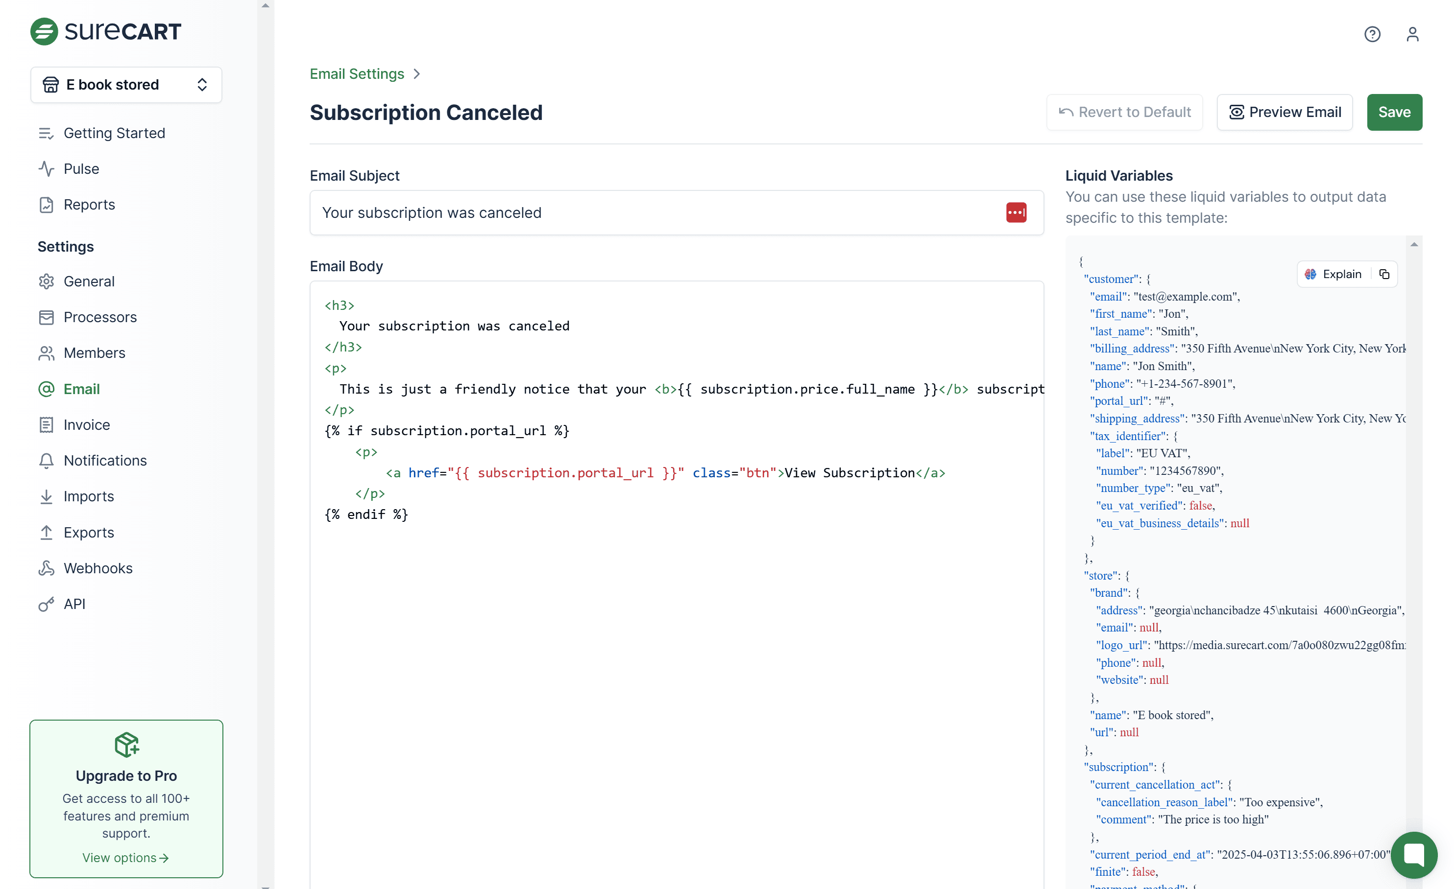Open the API key settings
This screenshot has height=889, width=1454.
[x=74, y=604]
